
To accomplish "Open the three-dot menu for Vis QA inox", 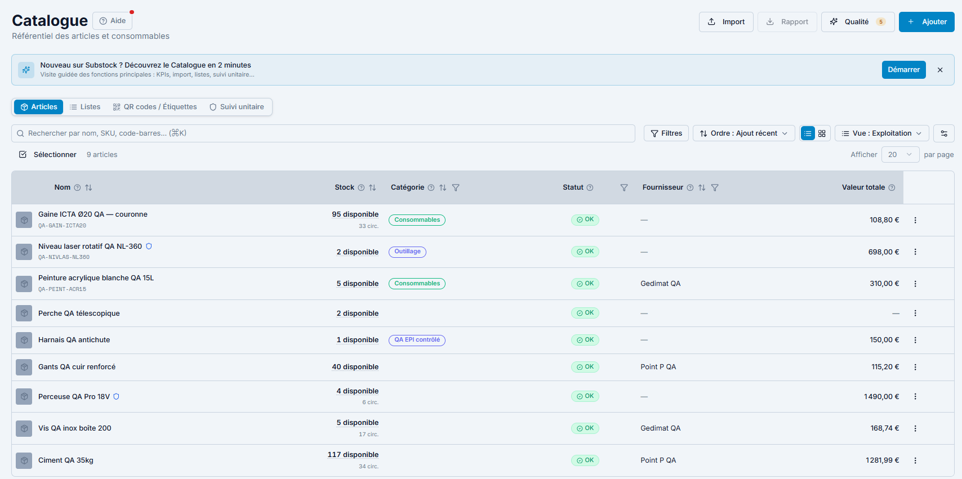I will pyautogui.click(x=915, y=428).
